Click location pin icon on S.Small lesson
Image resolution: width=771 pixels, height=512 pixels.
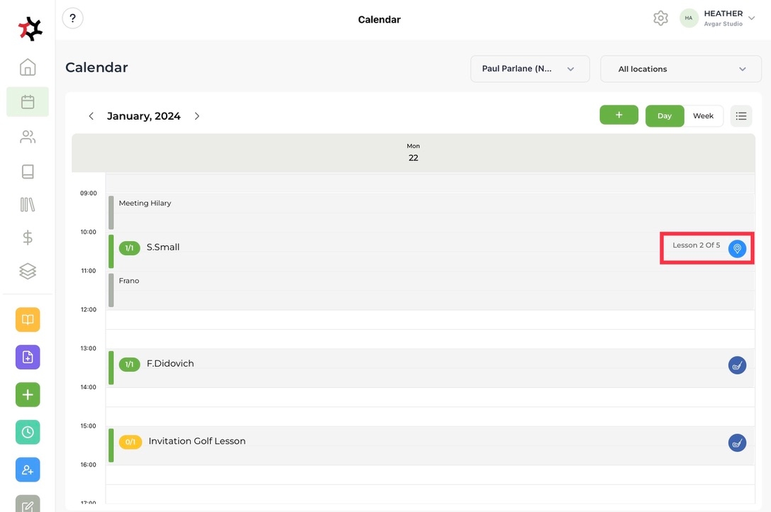pyautogui.click(x=737, y=249)
